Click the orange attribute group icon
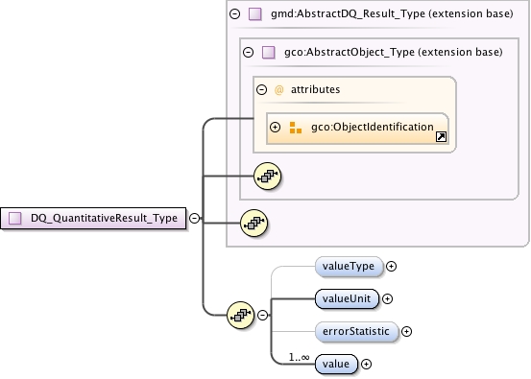531x379 pixels. [296, 128]
